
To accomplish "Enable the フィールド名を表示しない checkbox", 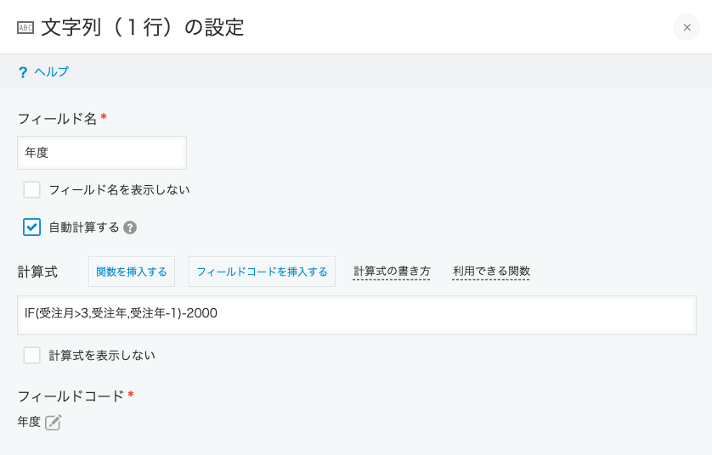I will pos(31,189).
